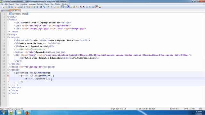The width and height of the screenshot is (205, 115).
Task: Collapse the <center> fold on line 9
Action: point(8,37)
